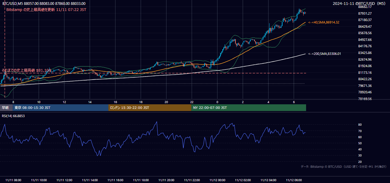This screenshot has height=183, width=390.
Task: Click hour label 12 under the price chart
Action: [64, 102]
